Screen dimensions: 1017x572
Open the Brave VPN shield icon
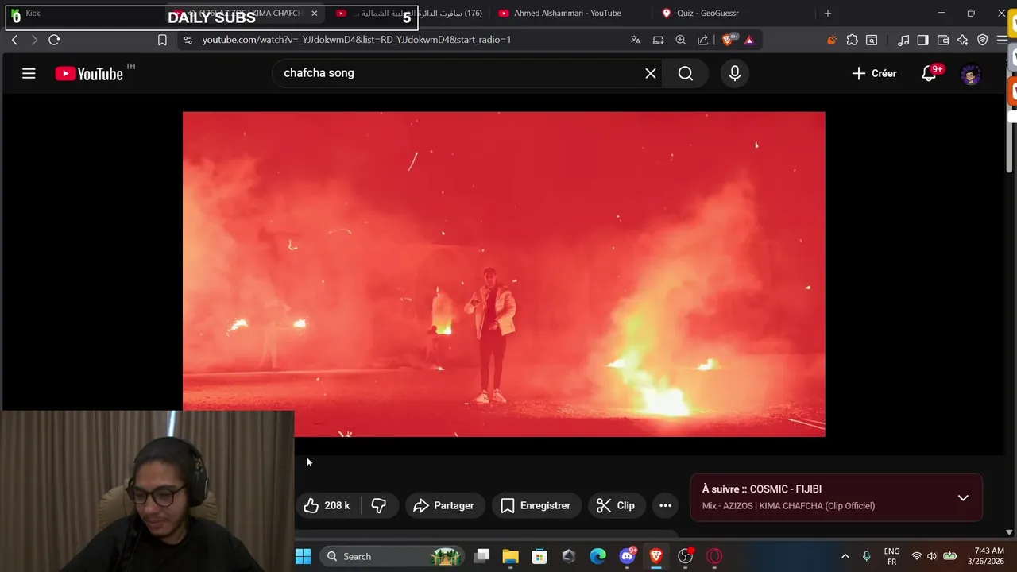point(983,40)
